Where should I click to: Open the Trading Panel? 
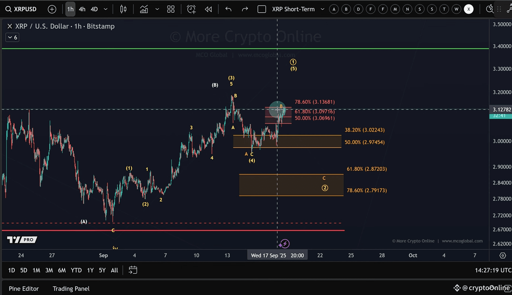click(71, 288)
